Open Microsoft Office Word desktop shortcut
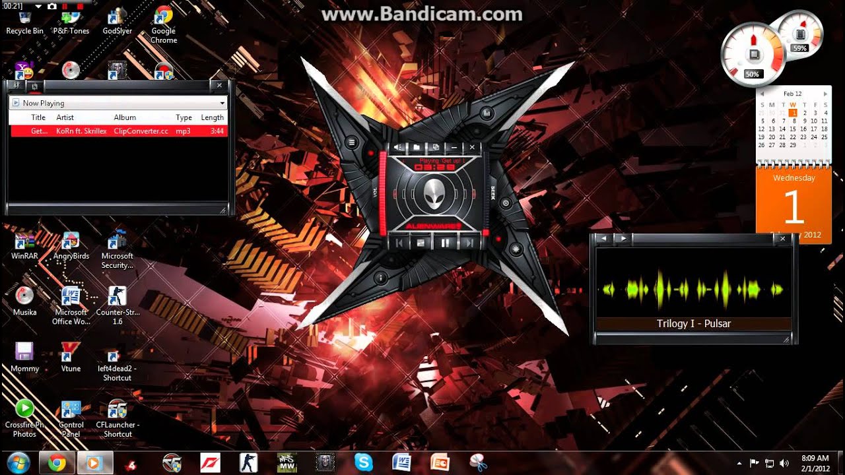 coord(71,306)
